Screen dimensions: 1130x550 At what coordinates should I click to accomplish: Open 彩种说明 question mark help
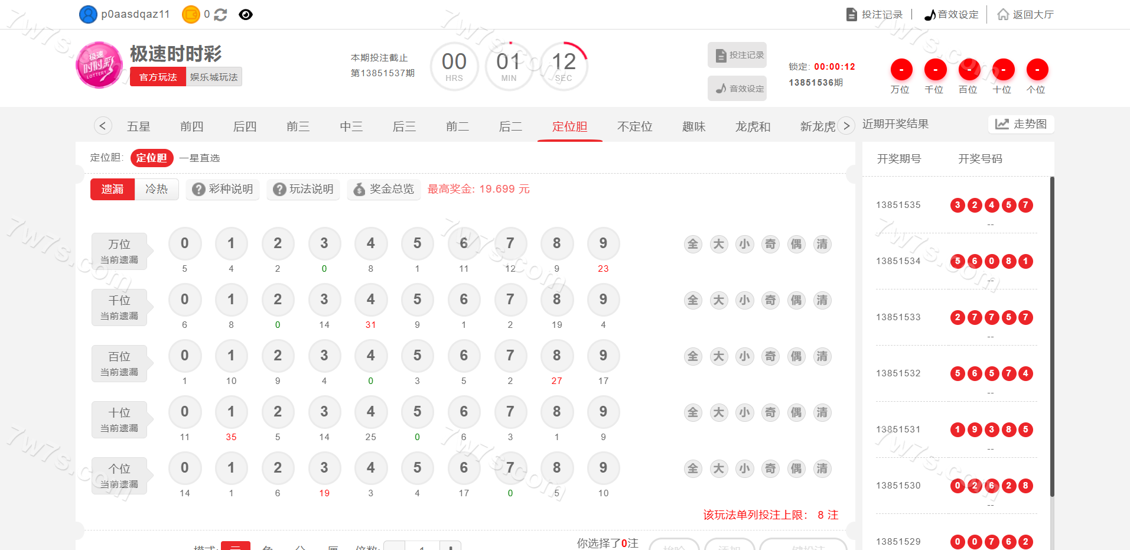[x=223, y=189]
